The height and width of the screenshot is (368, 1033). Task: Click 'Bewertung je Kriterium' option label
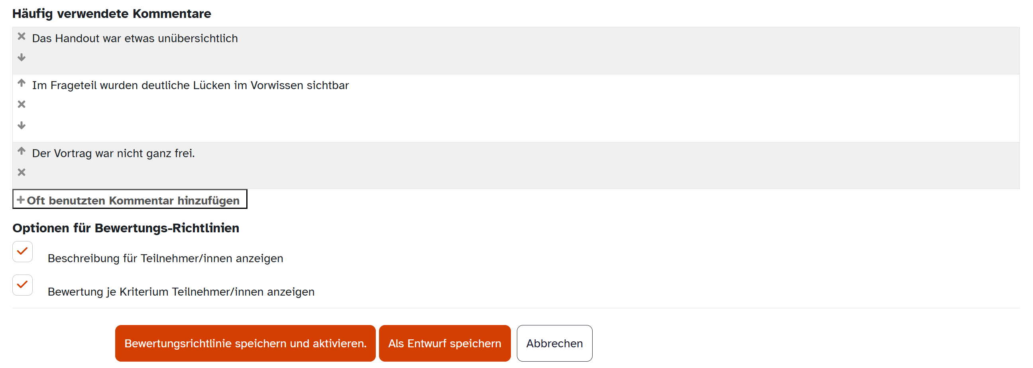[181, 292]
